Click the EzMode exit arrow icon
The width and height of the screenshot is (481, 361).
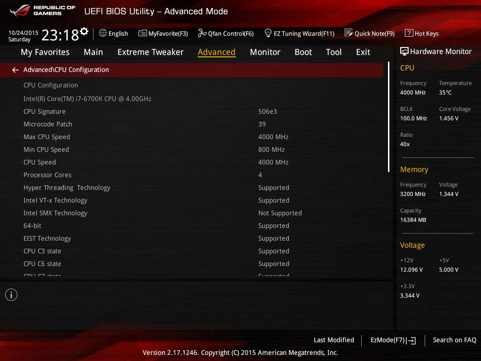tap(411, 340)
